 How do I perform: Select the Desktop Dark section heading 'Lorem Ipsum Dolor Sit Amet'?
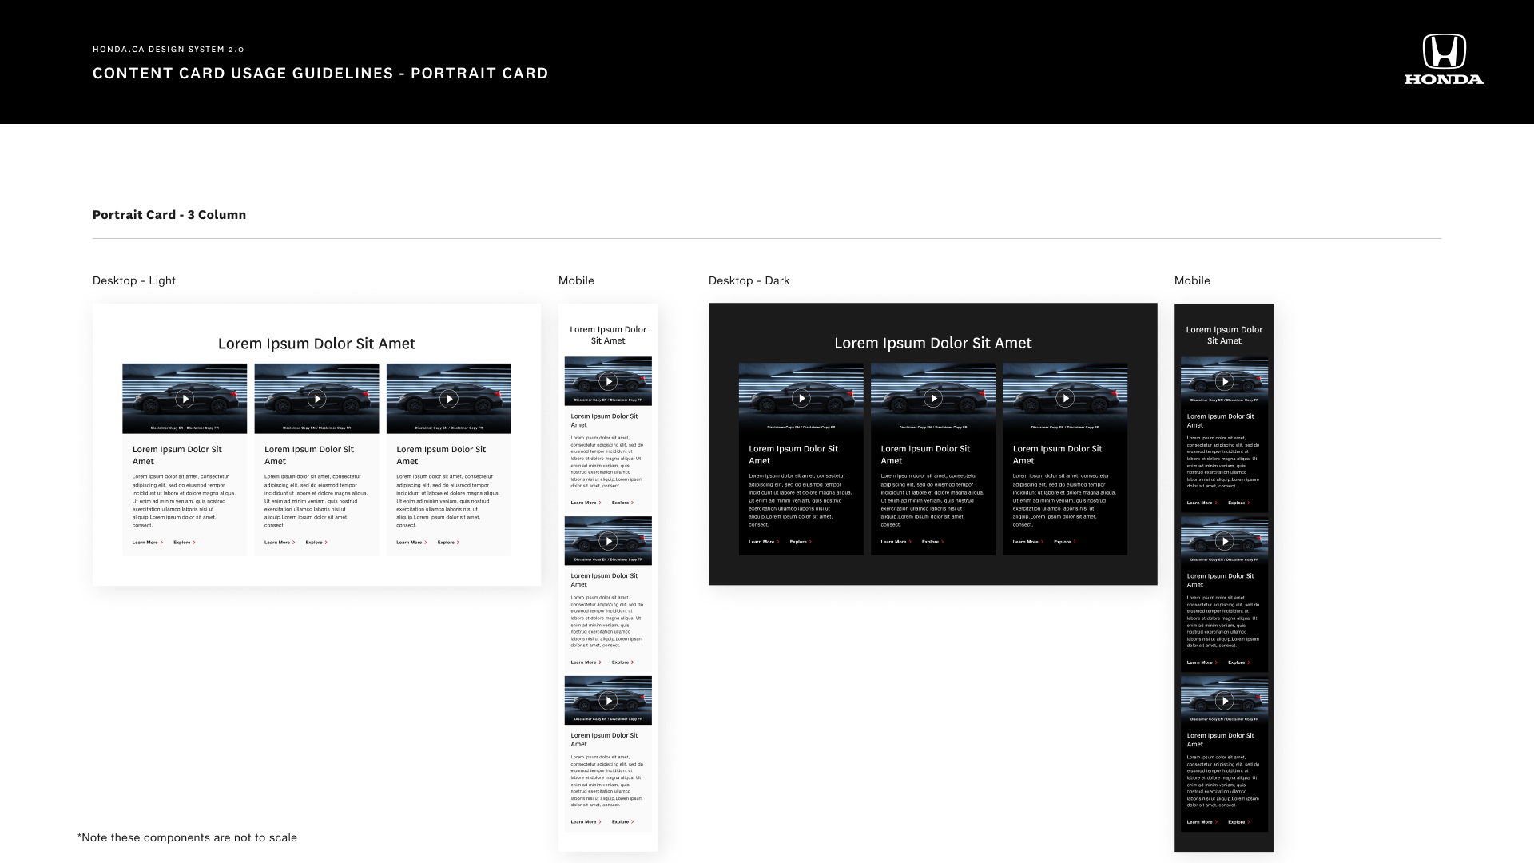[933, 343]
